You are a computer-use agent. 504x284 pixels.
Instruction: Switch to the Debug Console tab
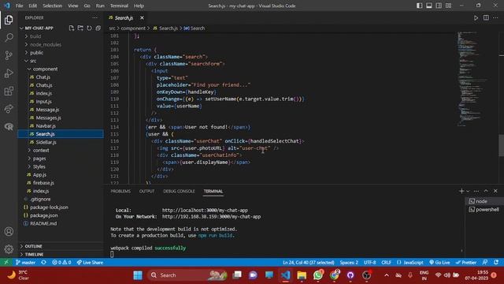(x=179, y=191)
